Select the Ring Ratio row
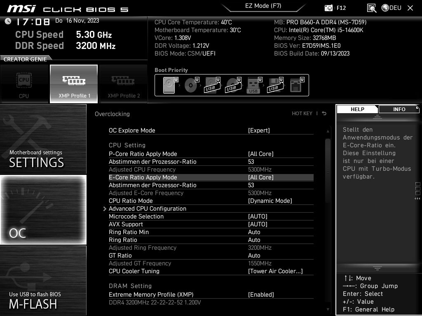 (x=211, y=240)
